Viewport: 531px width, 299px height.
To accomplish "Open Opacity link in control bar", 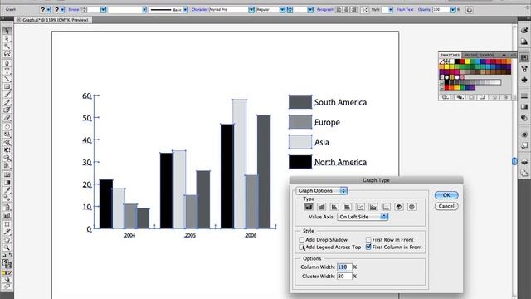I will [424, 10].
